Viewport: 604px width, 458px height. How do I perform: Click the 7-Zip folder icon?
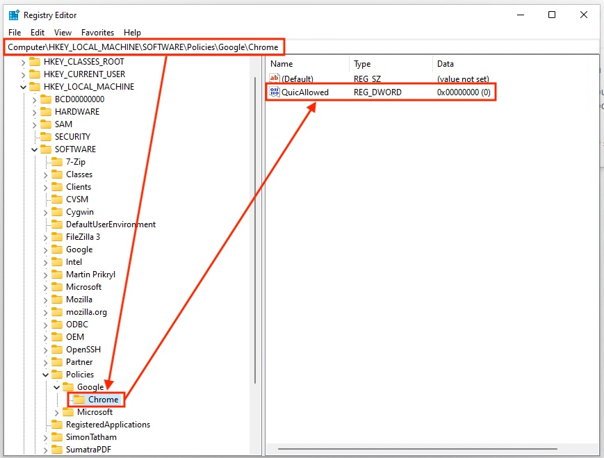[x=57, y=162]
